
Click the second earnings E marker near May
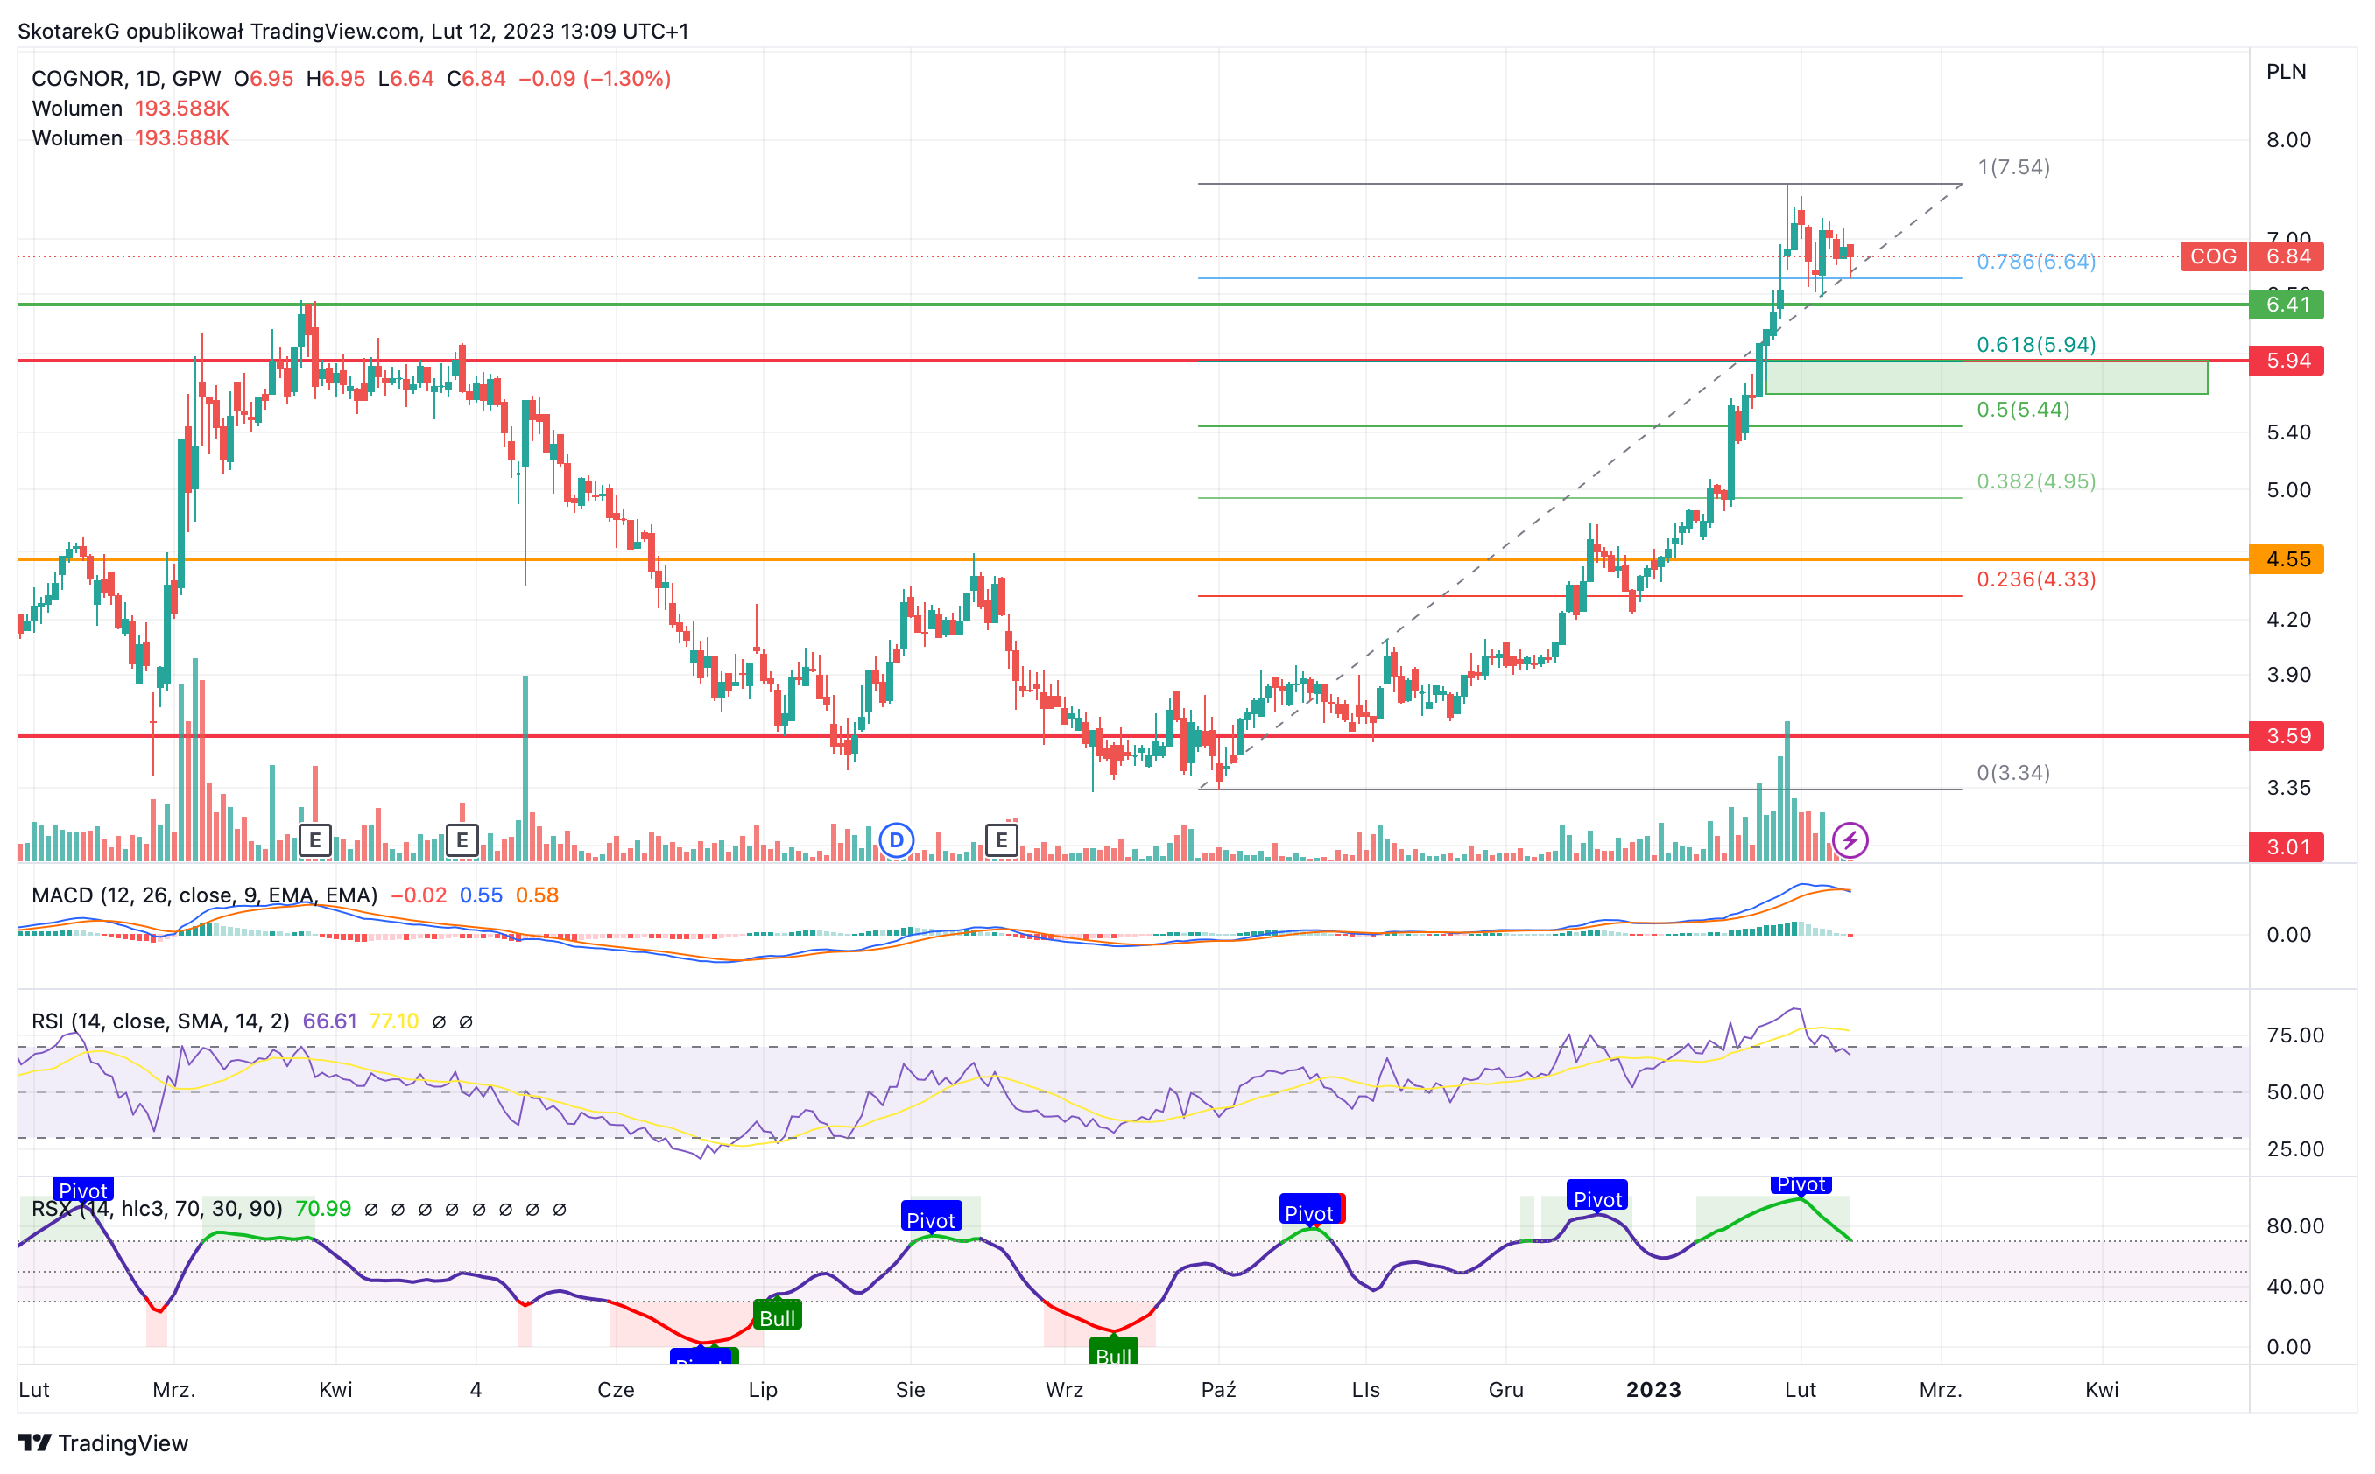coord(462,840)
